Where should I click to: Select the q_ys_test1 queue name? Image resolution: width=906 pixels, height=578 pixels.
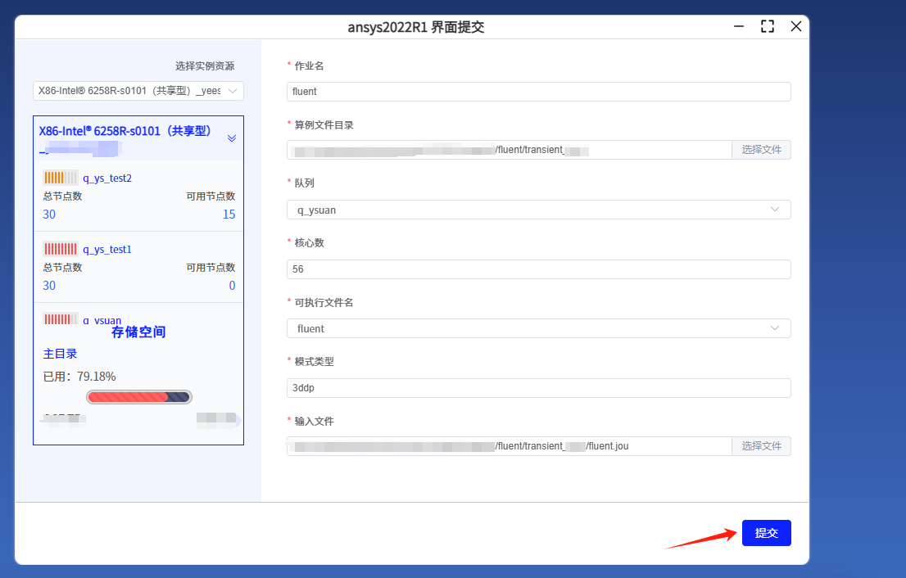click(x=107, y=250)
